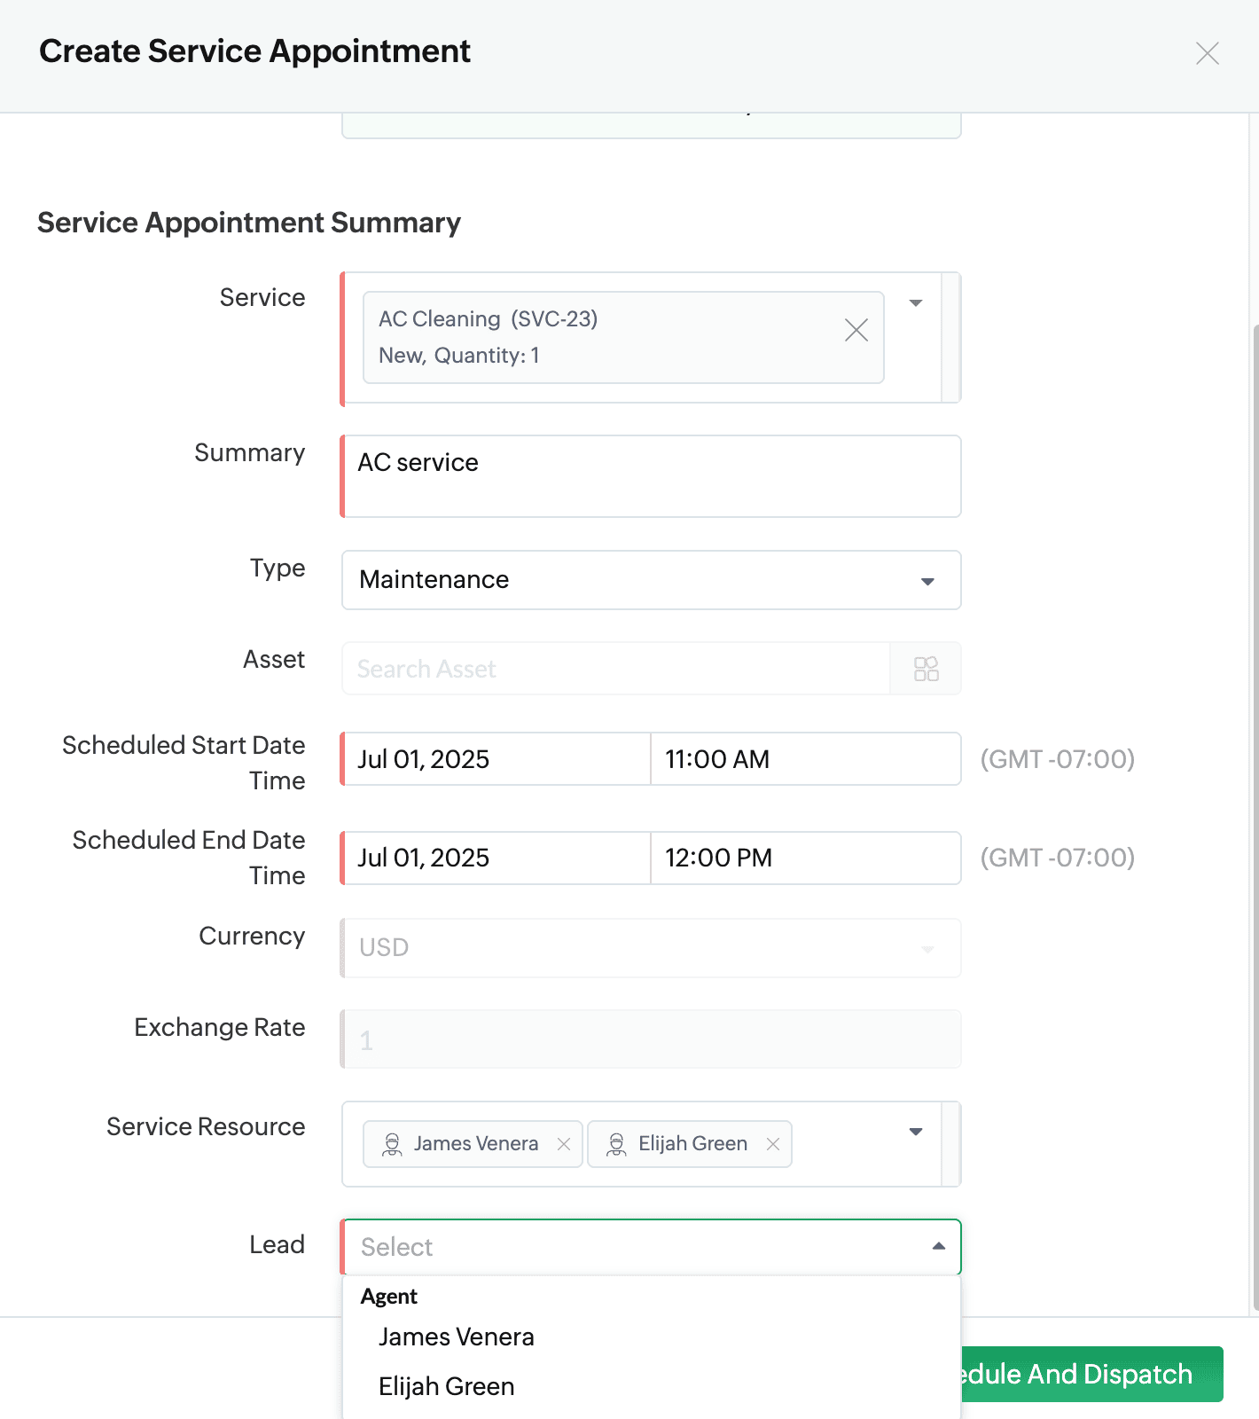Screen dimensions: 1259x1419
Task: Open the asset lookup grid icon
Action: [x=926, y=669]
